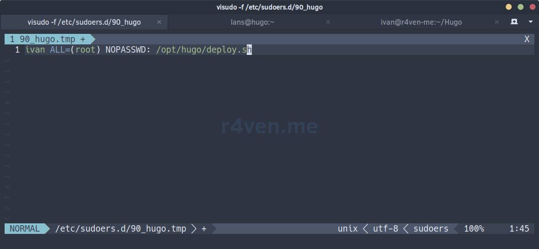Click the 1:45 cursor position indicator
This screenshot has height=249, width=539.
[x=519, y=228]
